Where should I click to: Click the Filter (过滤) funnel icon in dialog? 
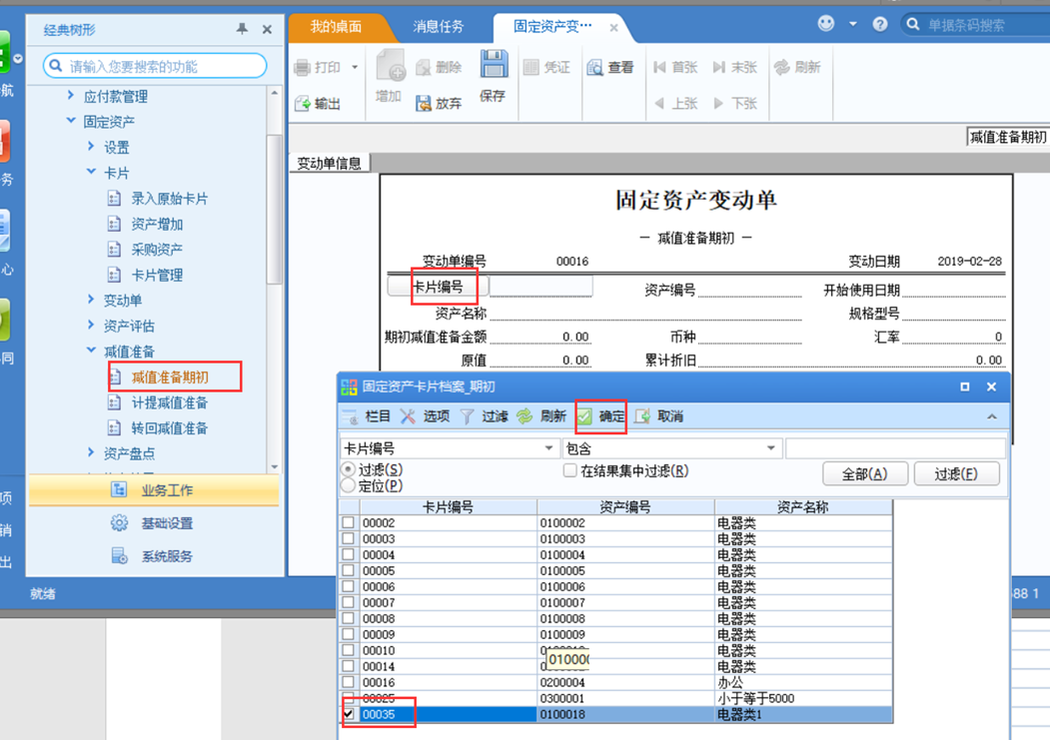(x=467, y=416)
